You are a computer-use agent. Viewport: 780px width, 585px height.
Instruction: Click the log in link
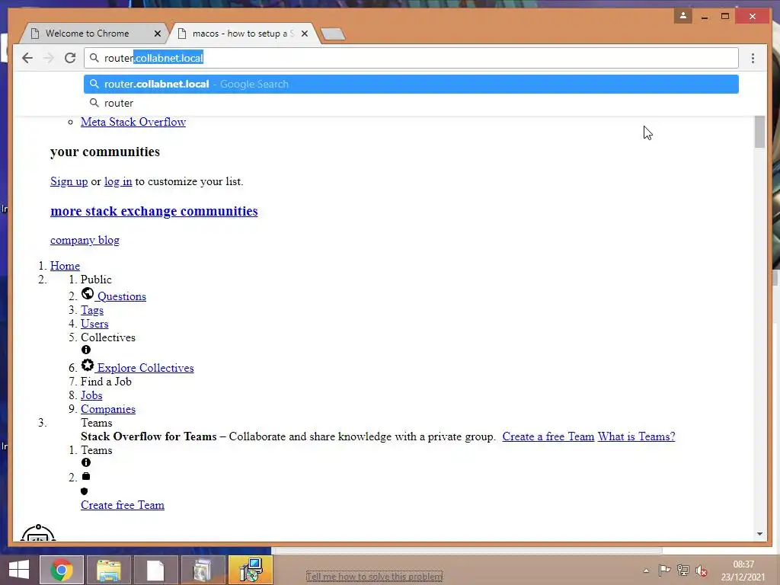point(118,181)
